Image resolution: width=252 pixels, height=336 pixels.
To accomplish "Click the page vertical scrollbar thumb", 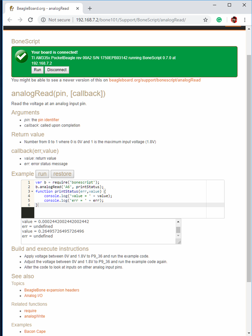I will 249,168.
